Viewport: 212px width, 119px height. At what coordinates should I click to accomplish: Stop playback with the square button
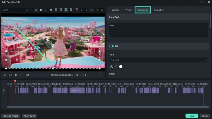pos(22,75)
